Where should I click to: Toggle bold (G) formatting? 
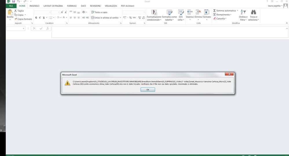36,18
